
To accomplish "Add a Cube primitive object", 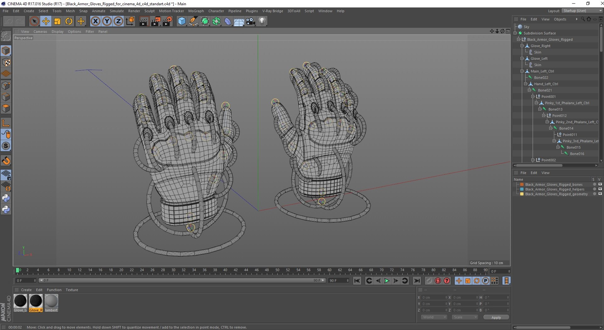I will (x=182, y=21).
